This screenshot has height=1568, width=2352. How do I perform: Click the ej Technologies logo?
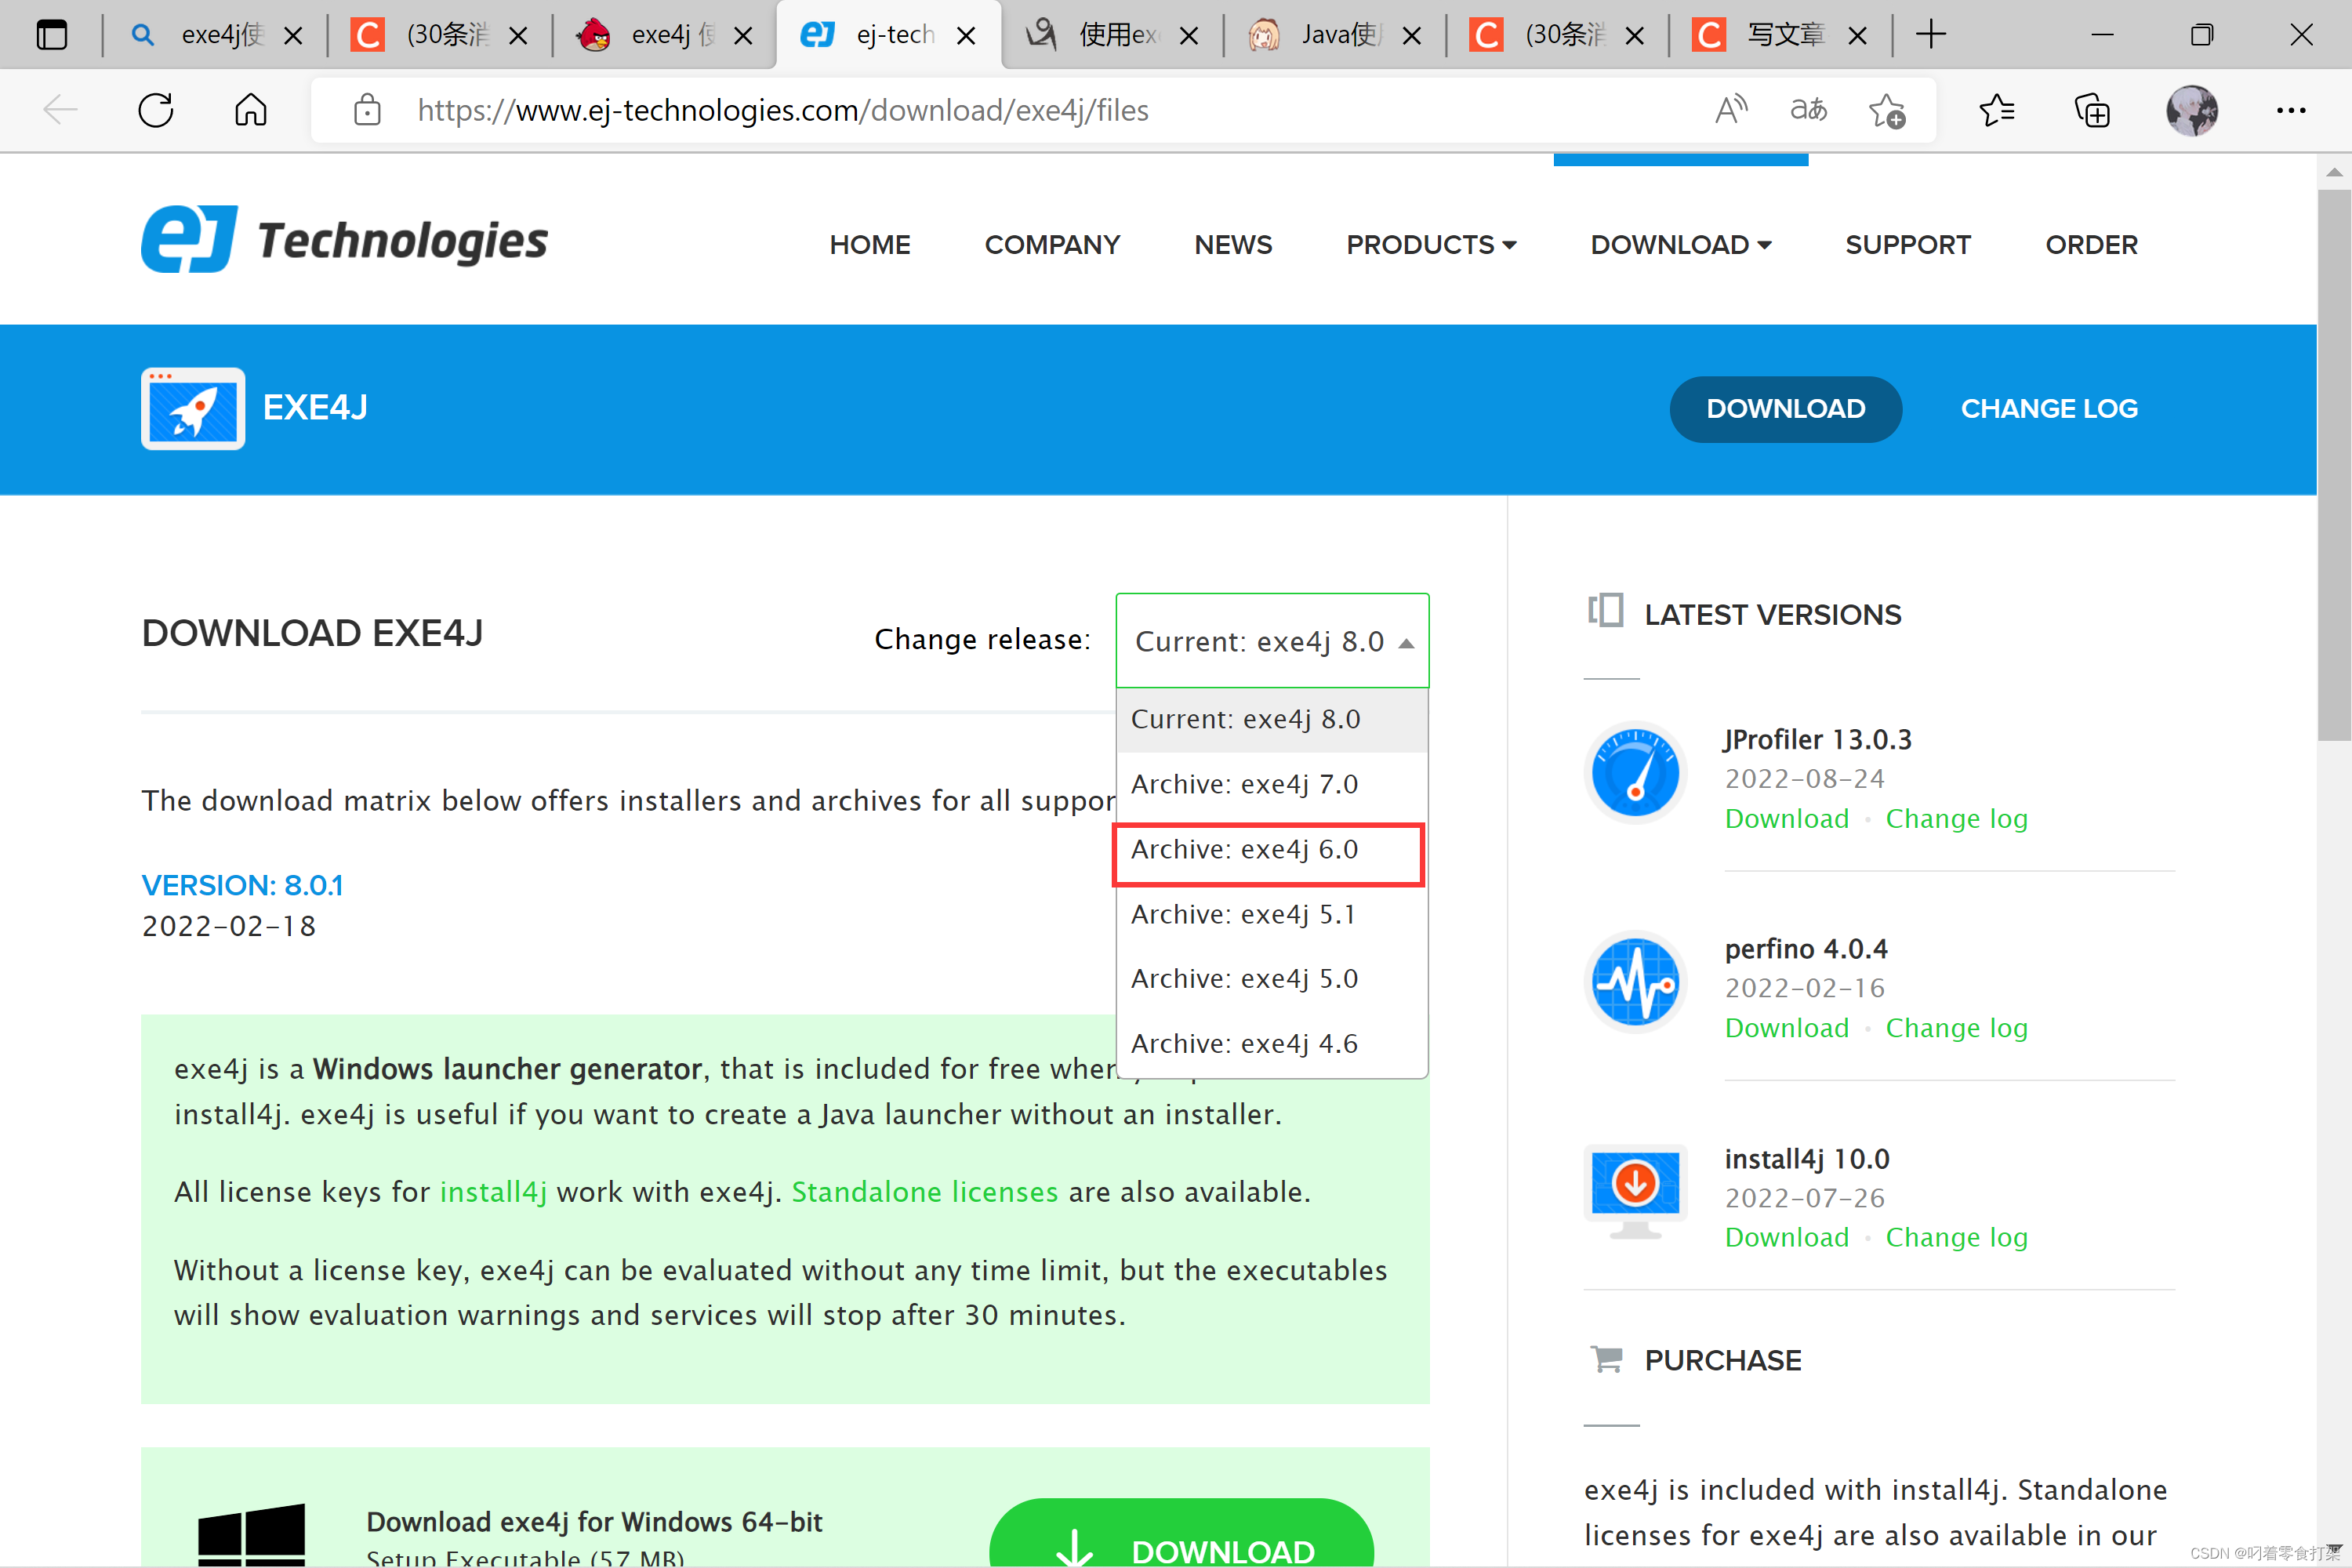click(x=344, y=239)
